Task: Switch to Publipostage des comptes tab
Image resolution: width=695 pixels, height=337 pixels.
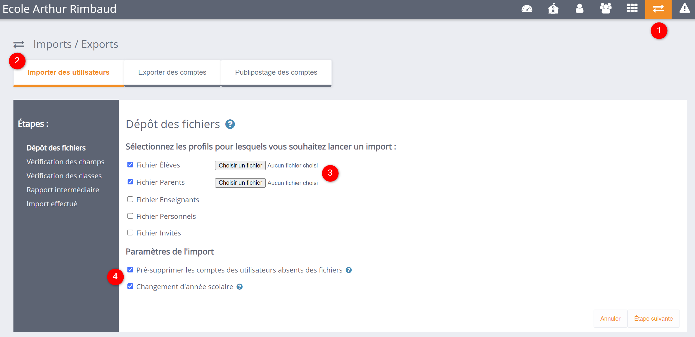Action: (276, 73)
